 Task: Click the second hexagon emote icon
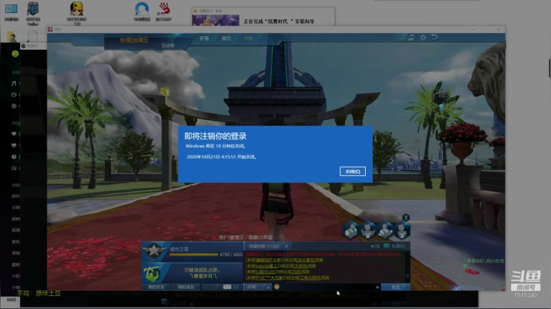pyautogui.click(x=368, y=230)
